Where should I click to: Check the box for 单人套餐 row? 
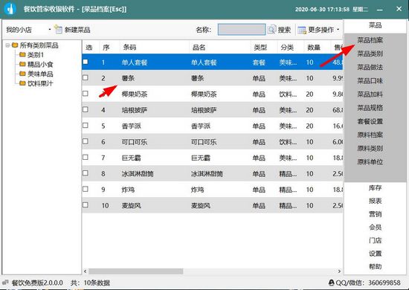pos(86,62)
